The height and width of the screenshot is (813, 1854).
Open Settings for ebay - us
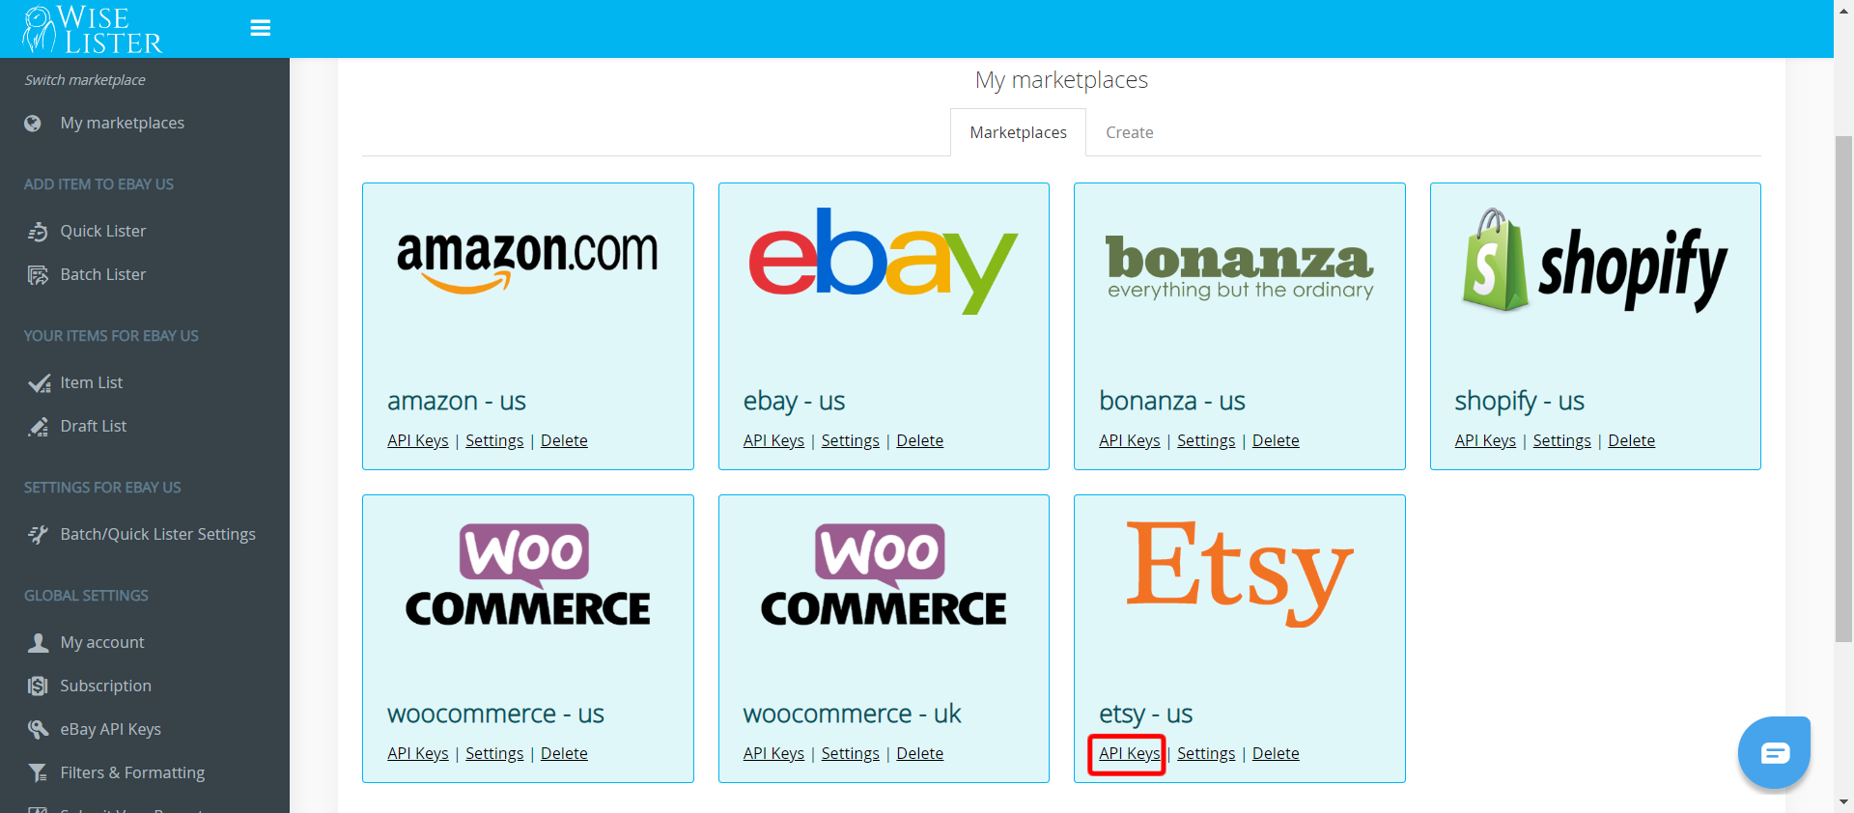pos(850,440)
